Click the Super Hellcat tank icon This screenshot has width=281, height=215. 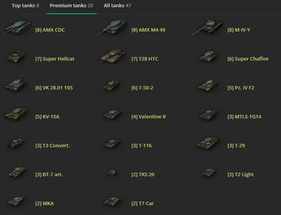16,58
